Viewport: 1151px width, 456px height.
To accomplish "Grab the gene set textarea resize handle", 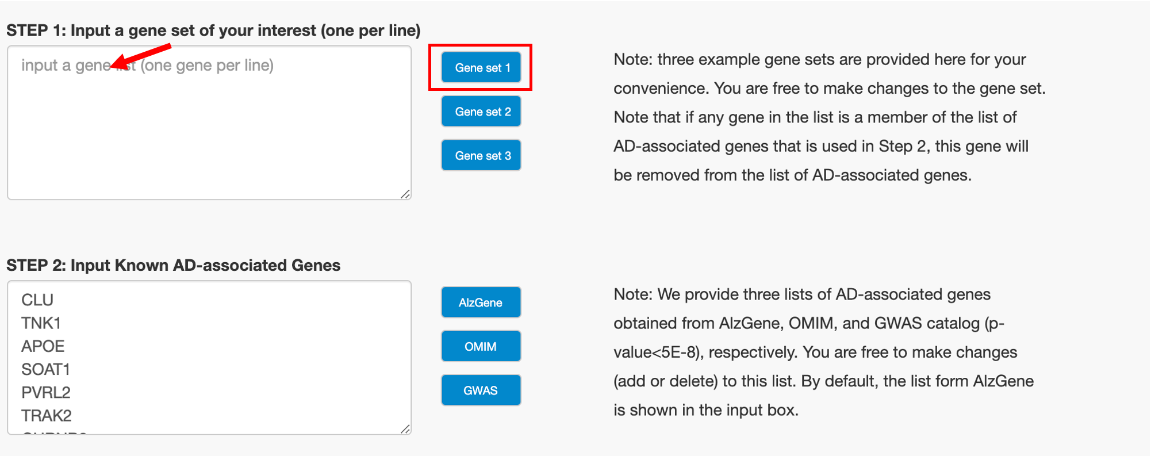I will coord(405,194).
